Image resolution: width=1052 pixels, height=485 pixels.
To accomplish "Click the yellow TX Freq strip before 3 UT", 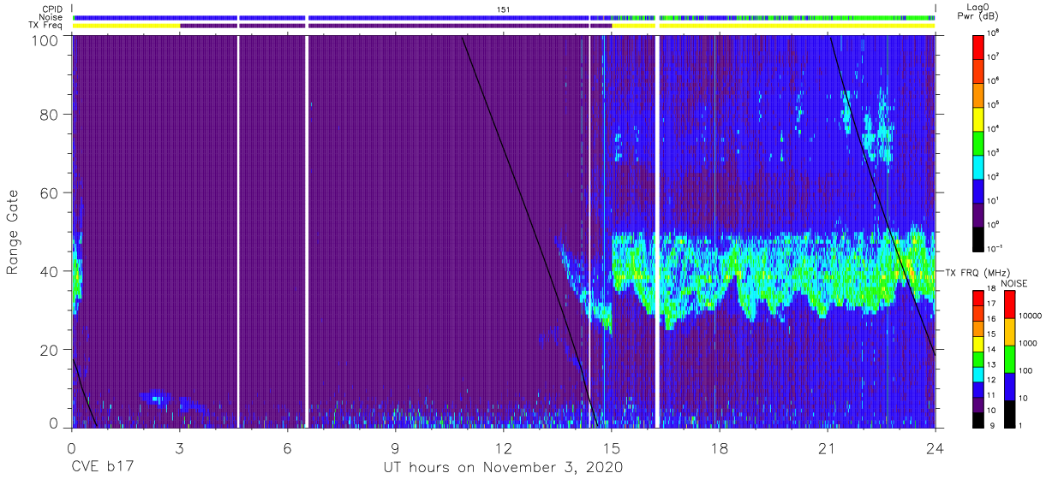I will coord(127,26).
